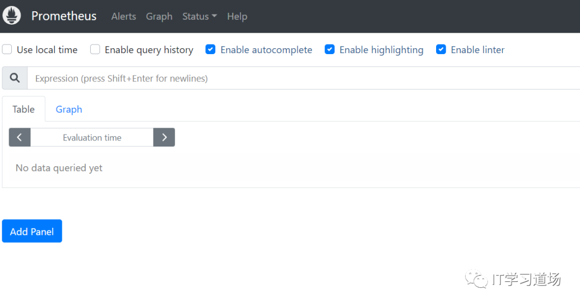Screen dimensions: 580x305
Task: Click the magnifying glass search icon
Action: pyautogui.click(x=15, y=78)
